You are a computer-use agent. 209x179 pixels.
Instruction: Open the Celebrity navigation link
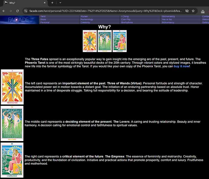(85, 22)
